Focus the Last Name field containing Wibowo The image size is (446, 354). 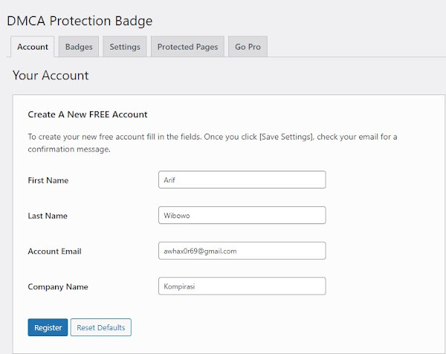[x=242, y=215]
